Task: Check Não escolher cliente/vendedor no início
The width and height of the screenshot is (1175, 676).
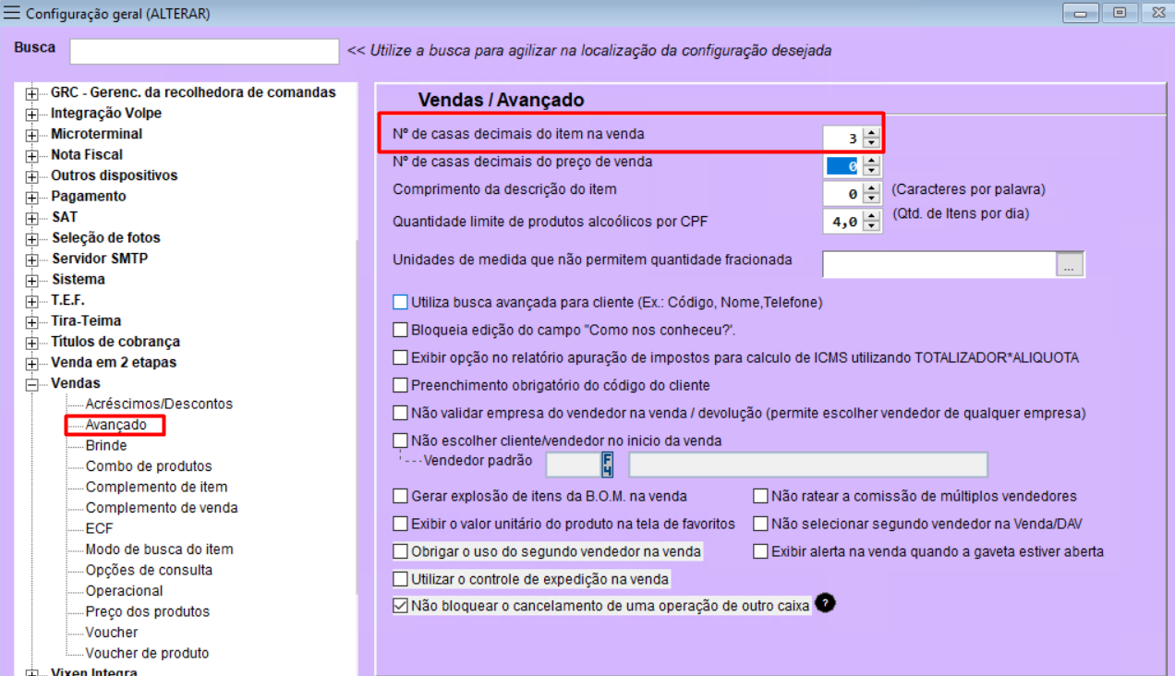Action: tap(400, 441)
